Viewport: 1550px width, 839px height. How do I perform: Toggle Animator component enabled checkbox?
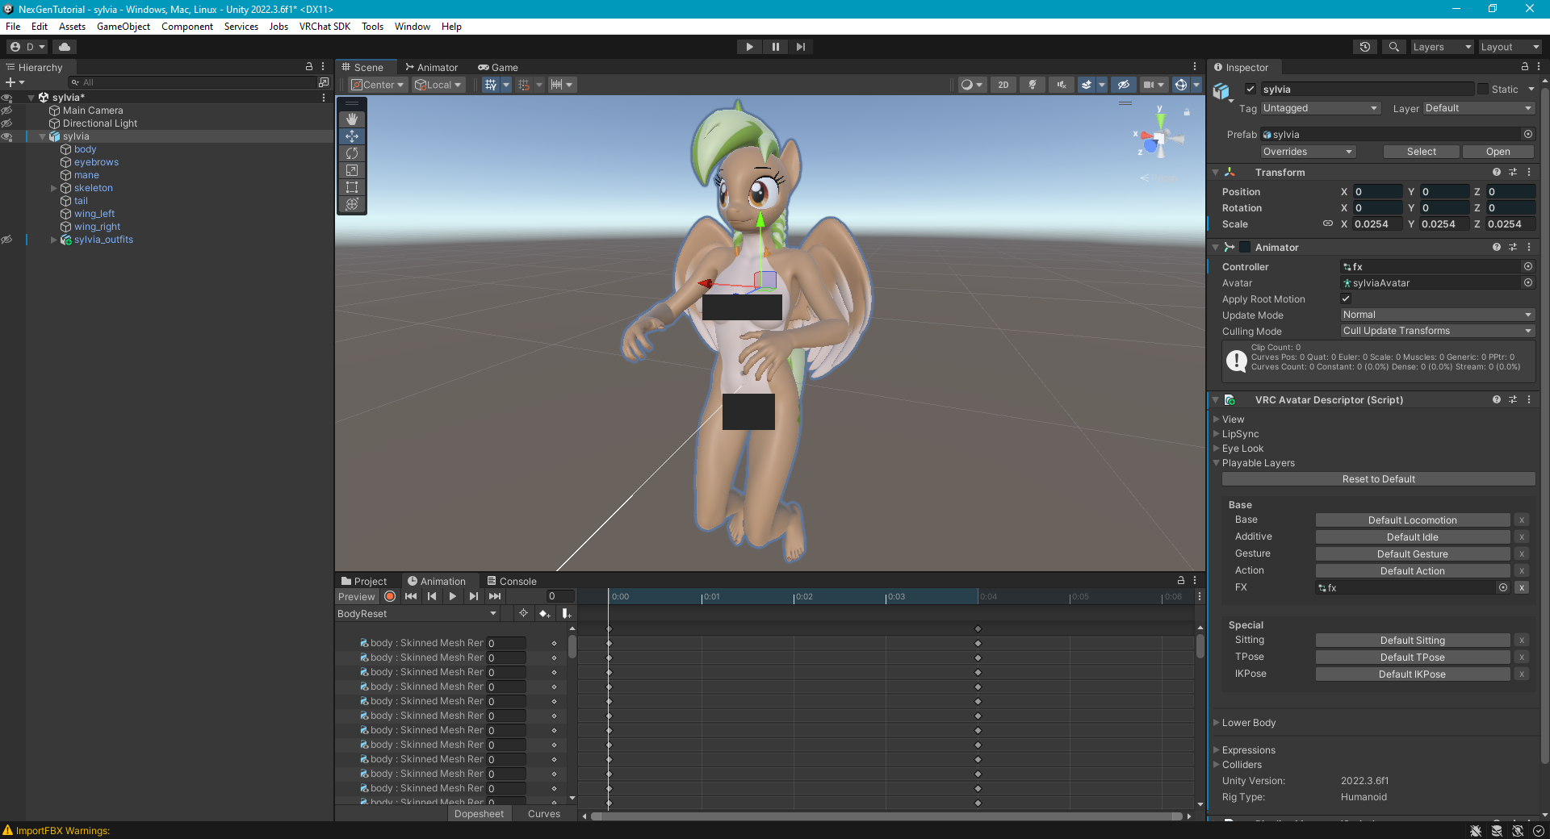point(1245,247)
